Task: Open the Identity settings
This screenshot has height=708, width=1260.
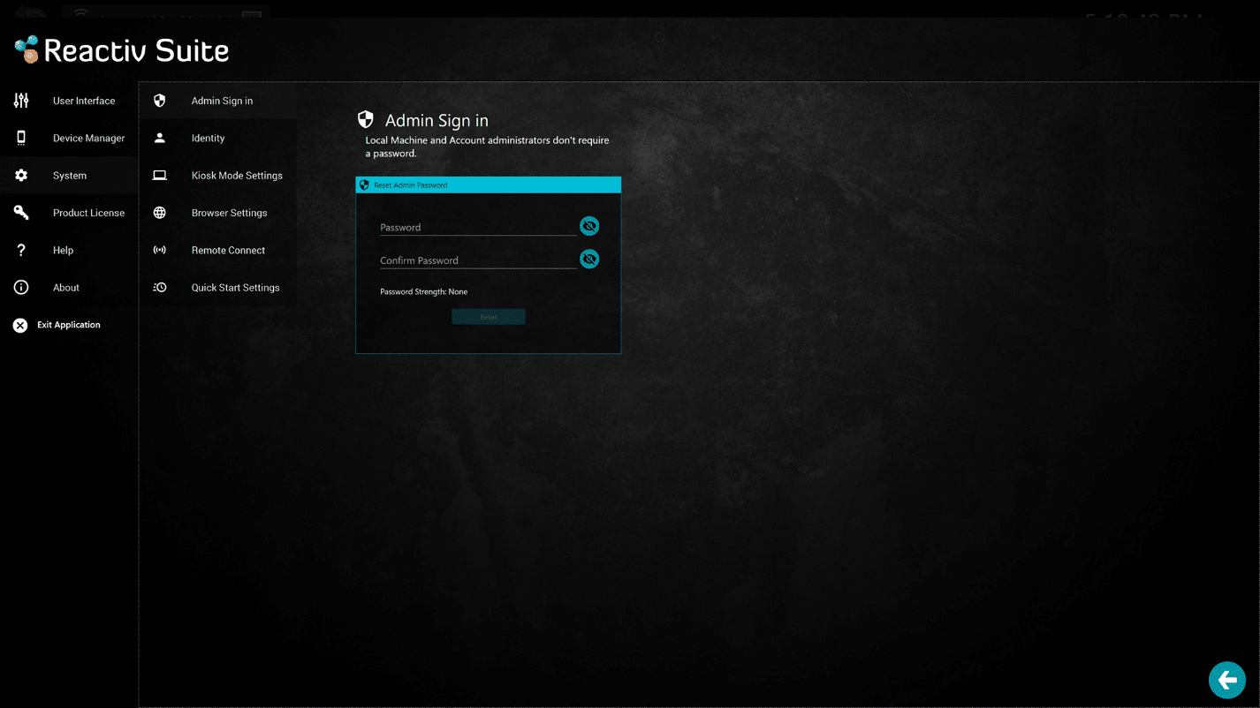Action: [218, 138]
